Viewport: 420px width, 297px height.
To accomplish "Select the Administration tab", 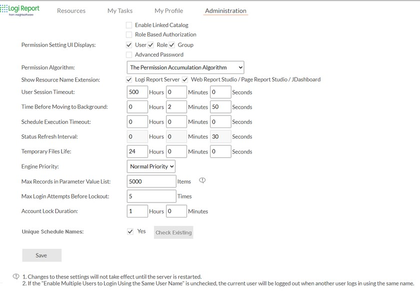I will 225,11.
